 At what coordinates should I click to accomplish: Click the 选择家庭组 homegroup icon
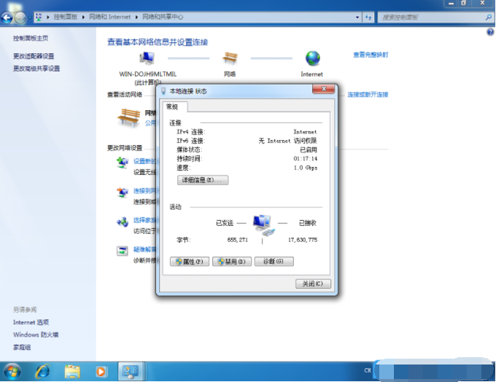[x=123, y=222]
